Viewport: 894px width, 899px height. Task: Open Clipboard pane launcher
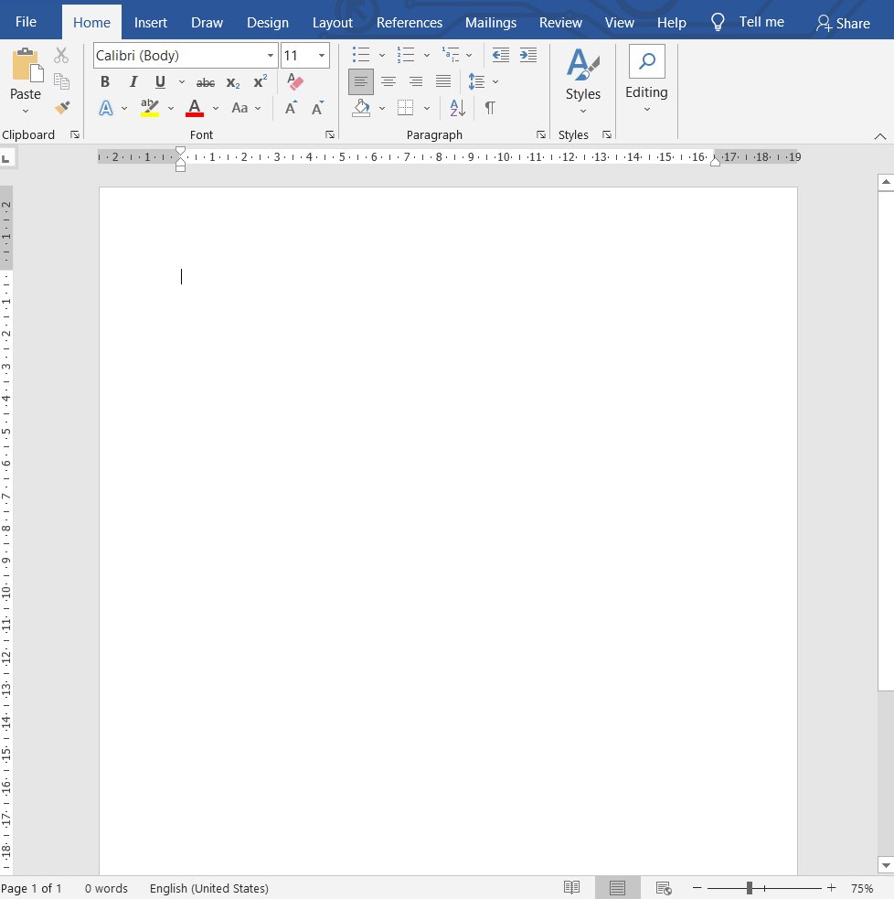75,134
